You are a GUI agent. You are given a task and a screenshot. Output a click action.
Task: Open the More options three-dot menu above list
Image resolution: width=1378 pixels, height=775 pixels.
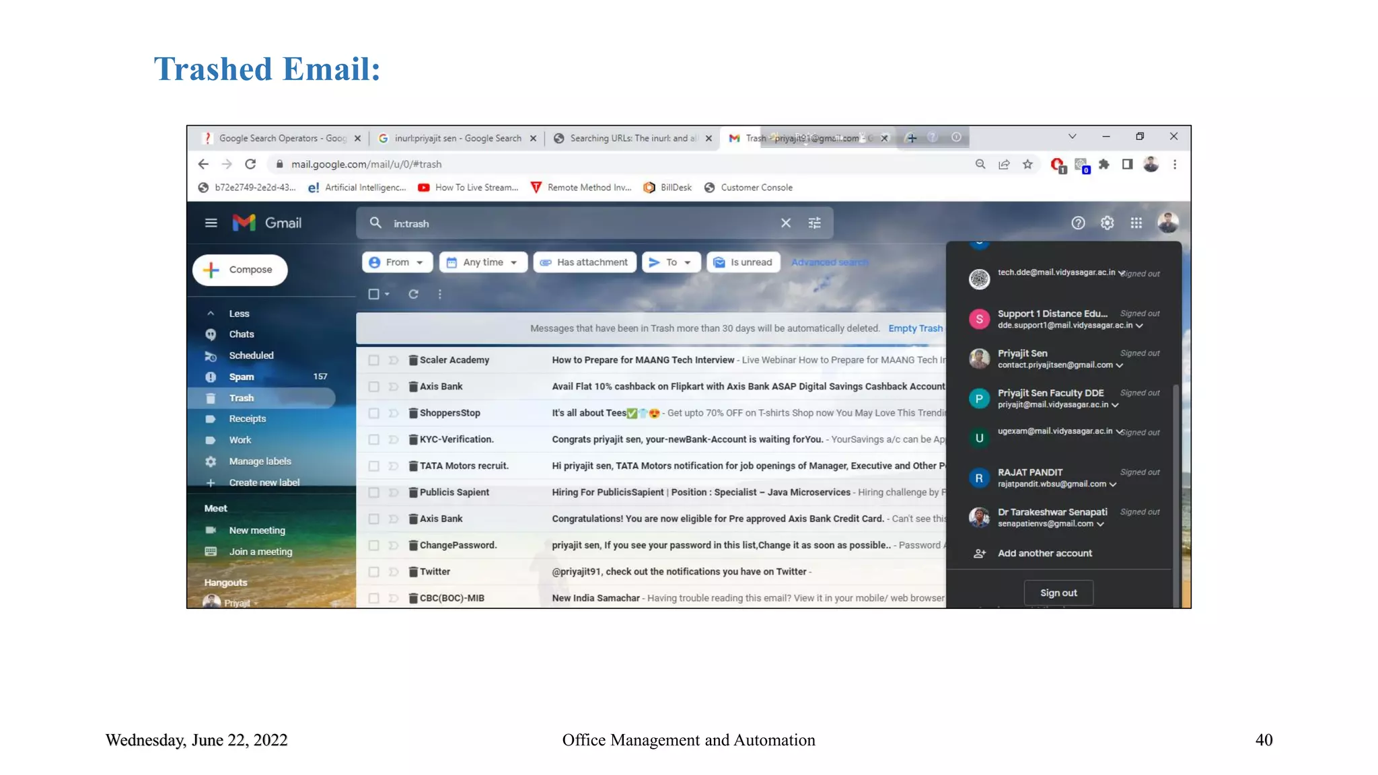pos(440,294)
